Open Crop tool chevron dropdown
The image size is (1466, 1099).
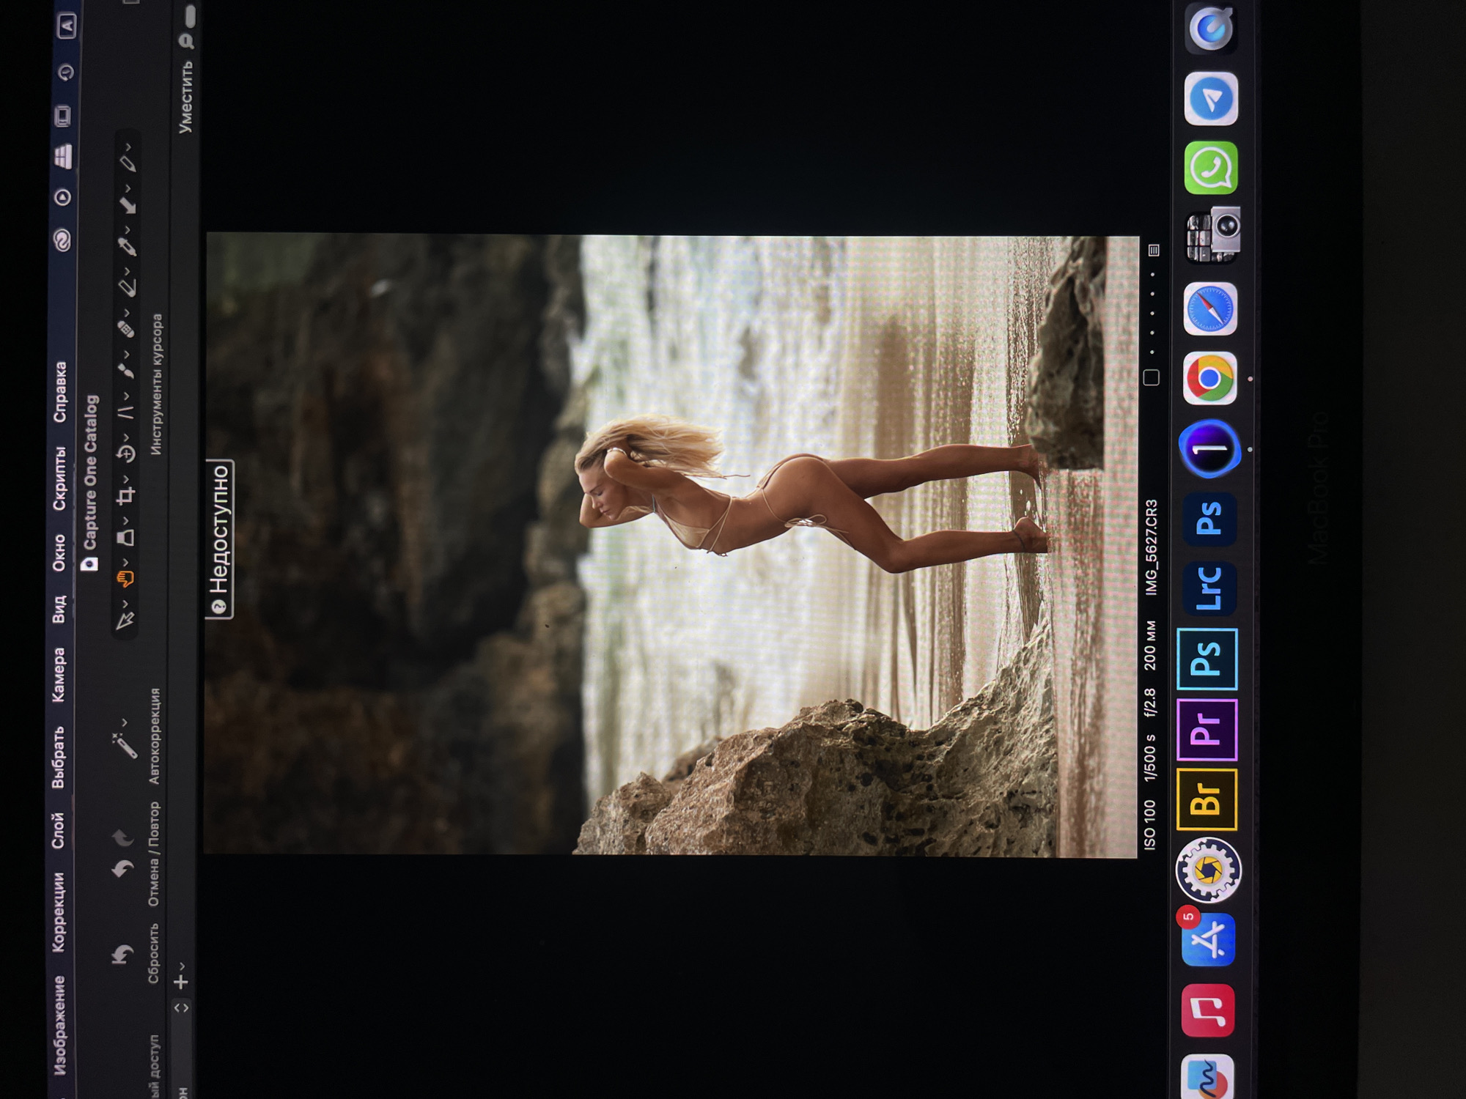coord(126,479)
